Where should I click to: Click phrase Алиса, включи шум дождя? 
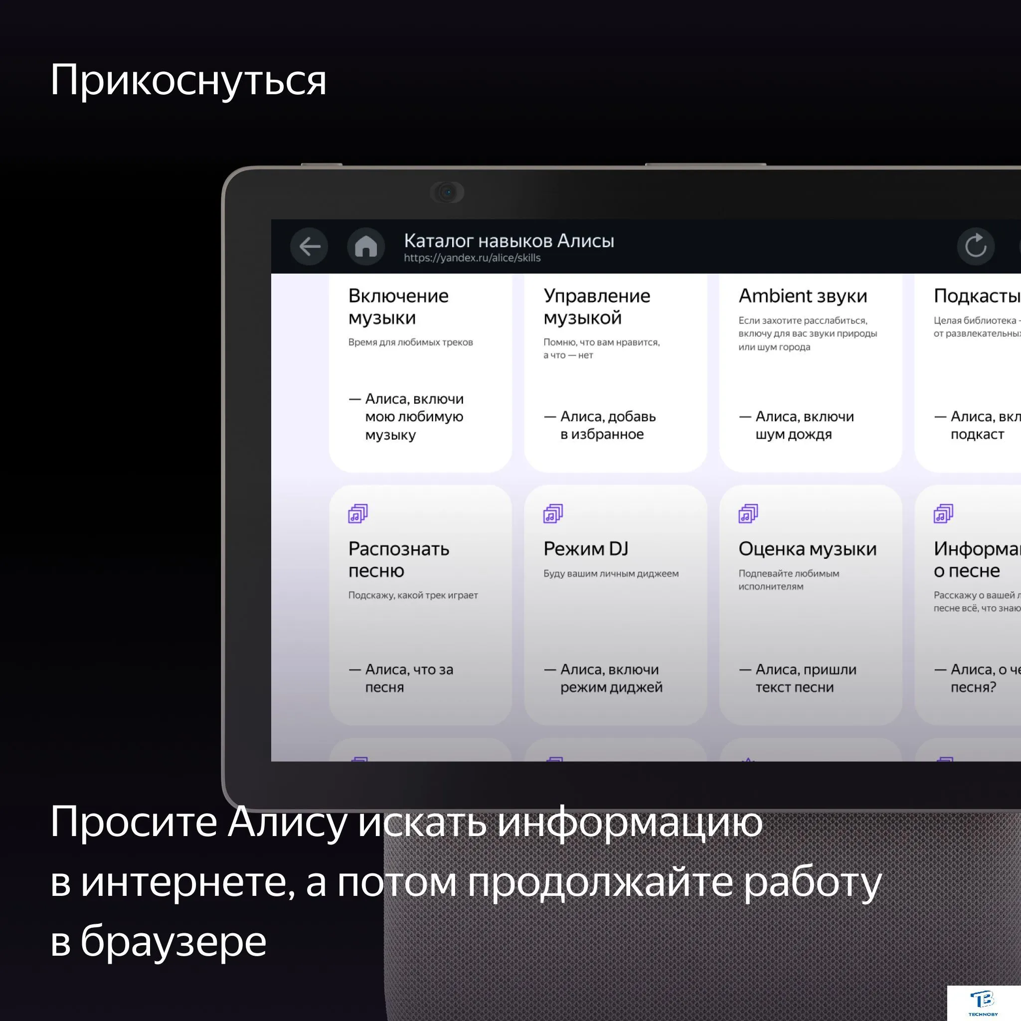coord(796,425)
